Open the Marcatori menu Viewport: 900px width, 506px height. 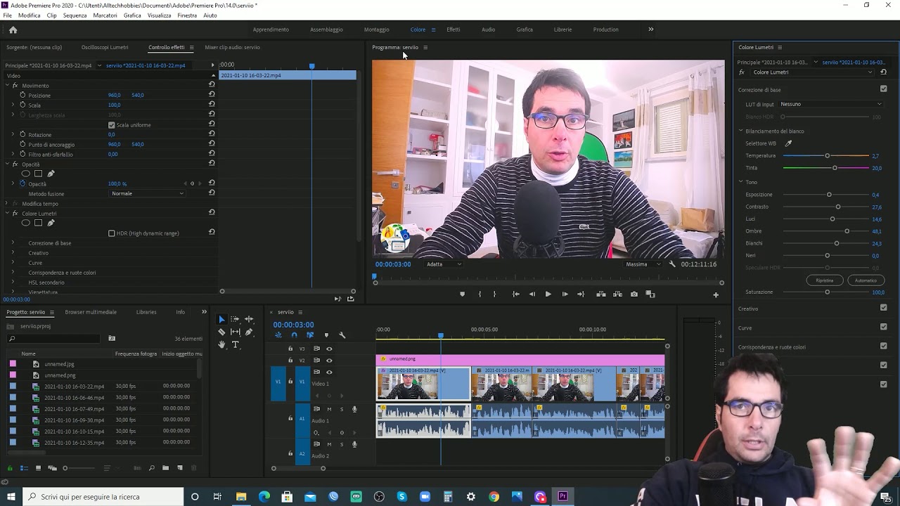105,15
